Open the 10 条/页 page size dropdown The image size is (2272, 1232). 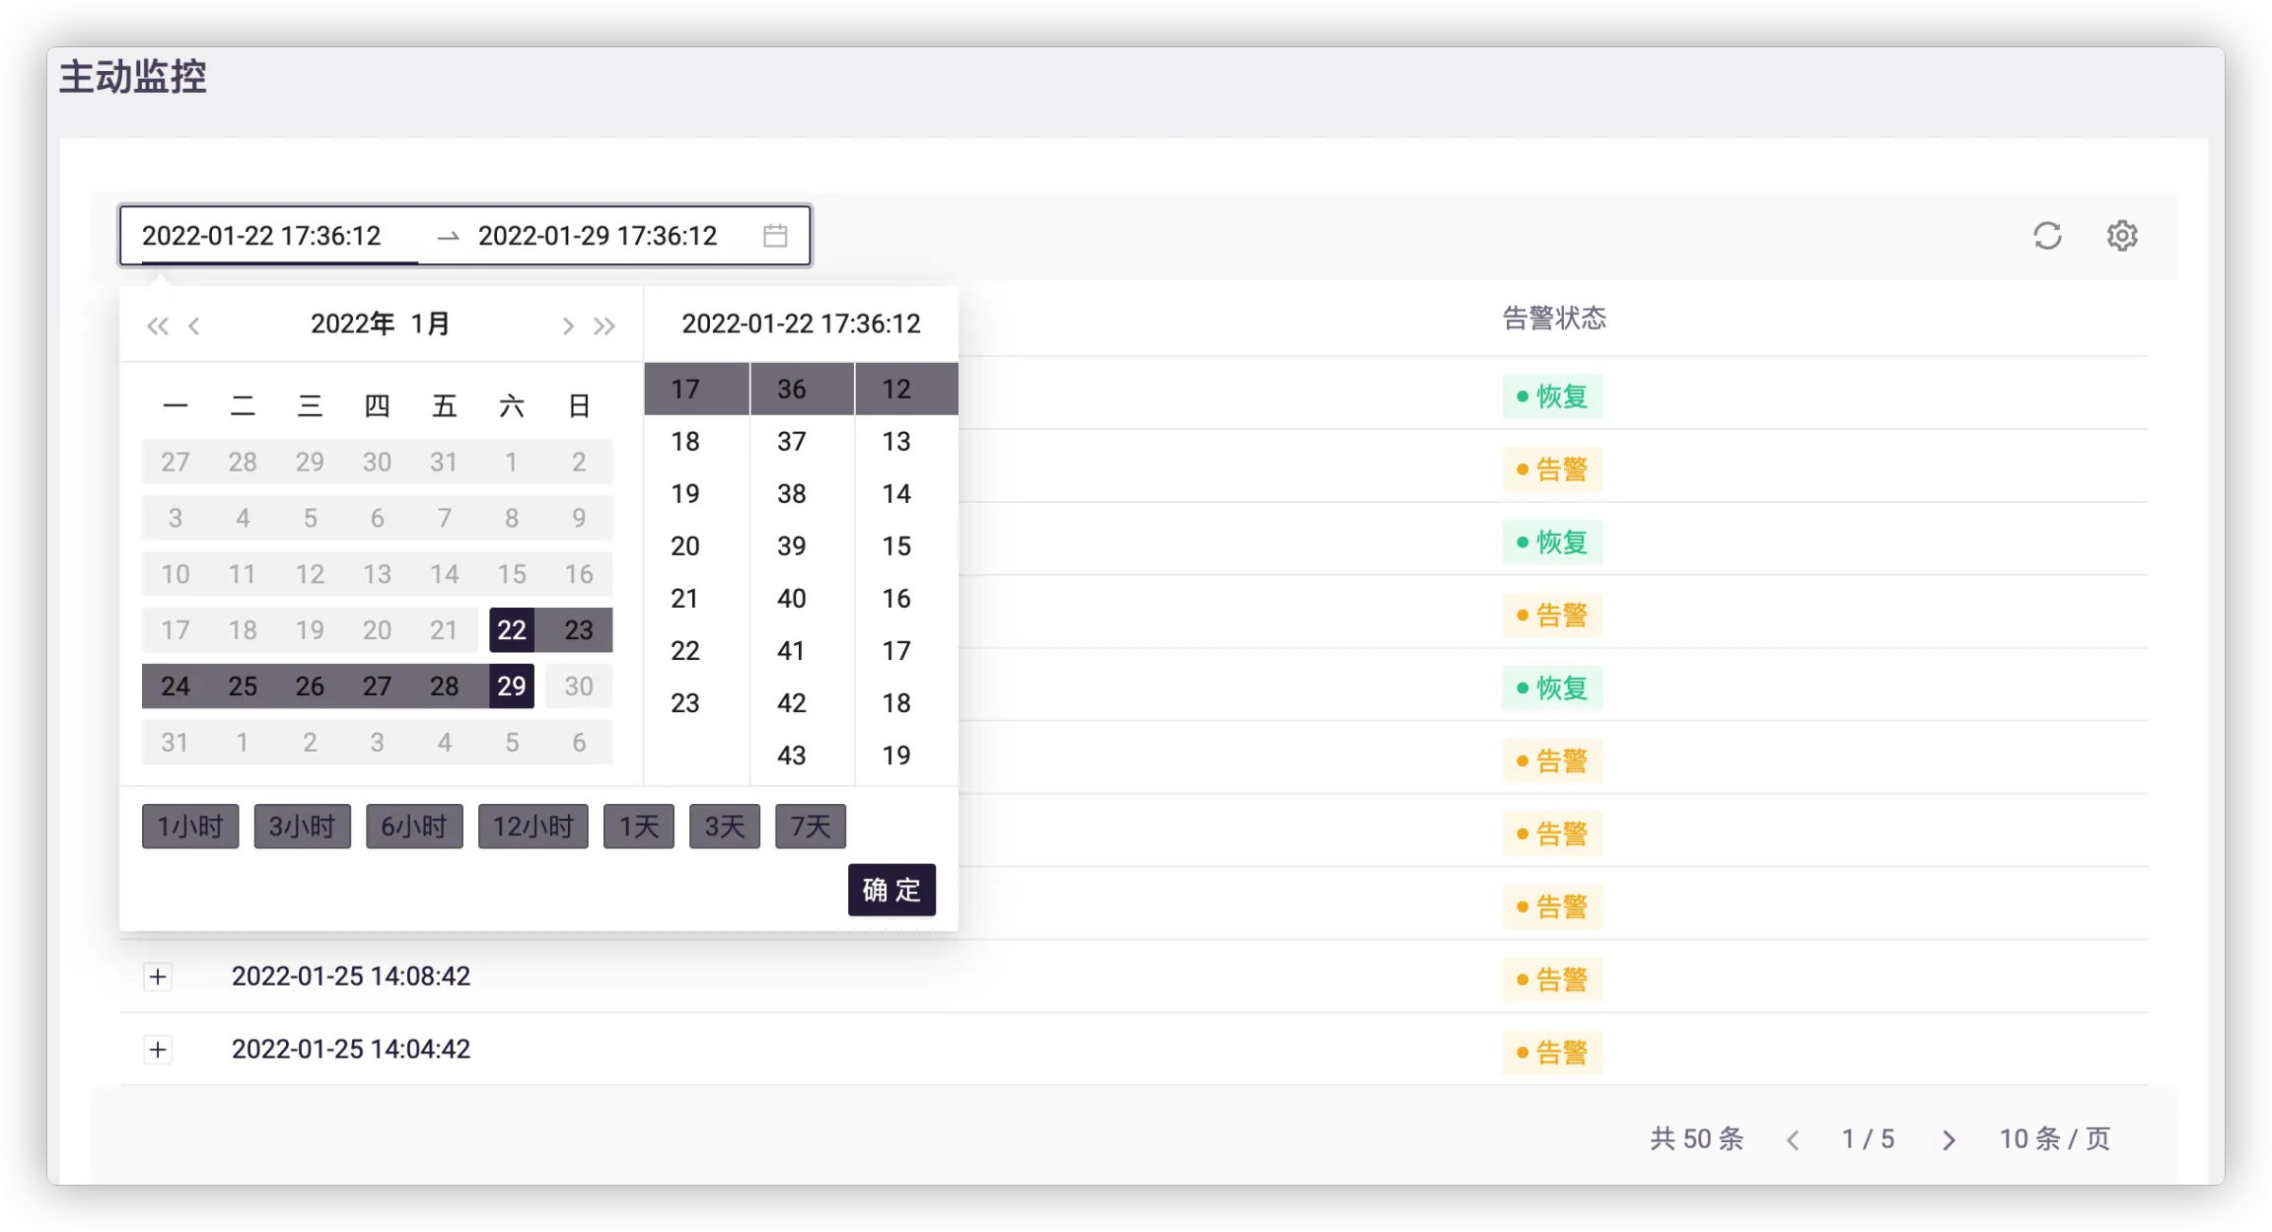(2054, 1139)
